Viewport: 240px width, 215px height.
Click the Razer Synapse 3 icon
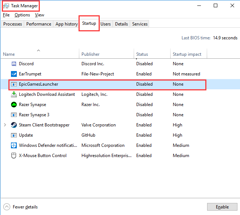[14, 115]
